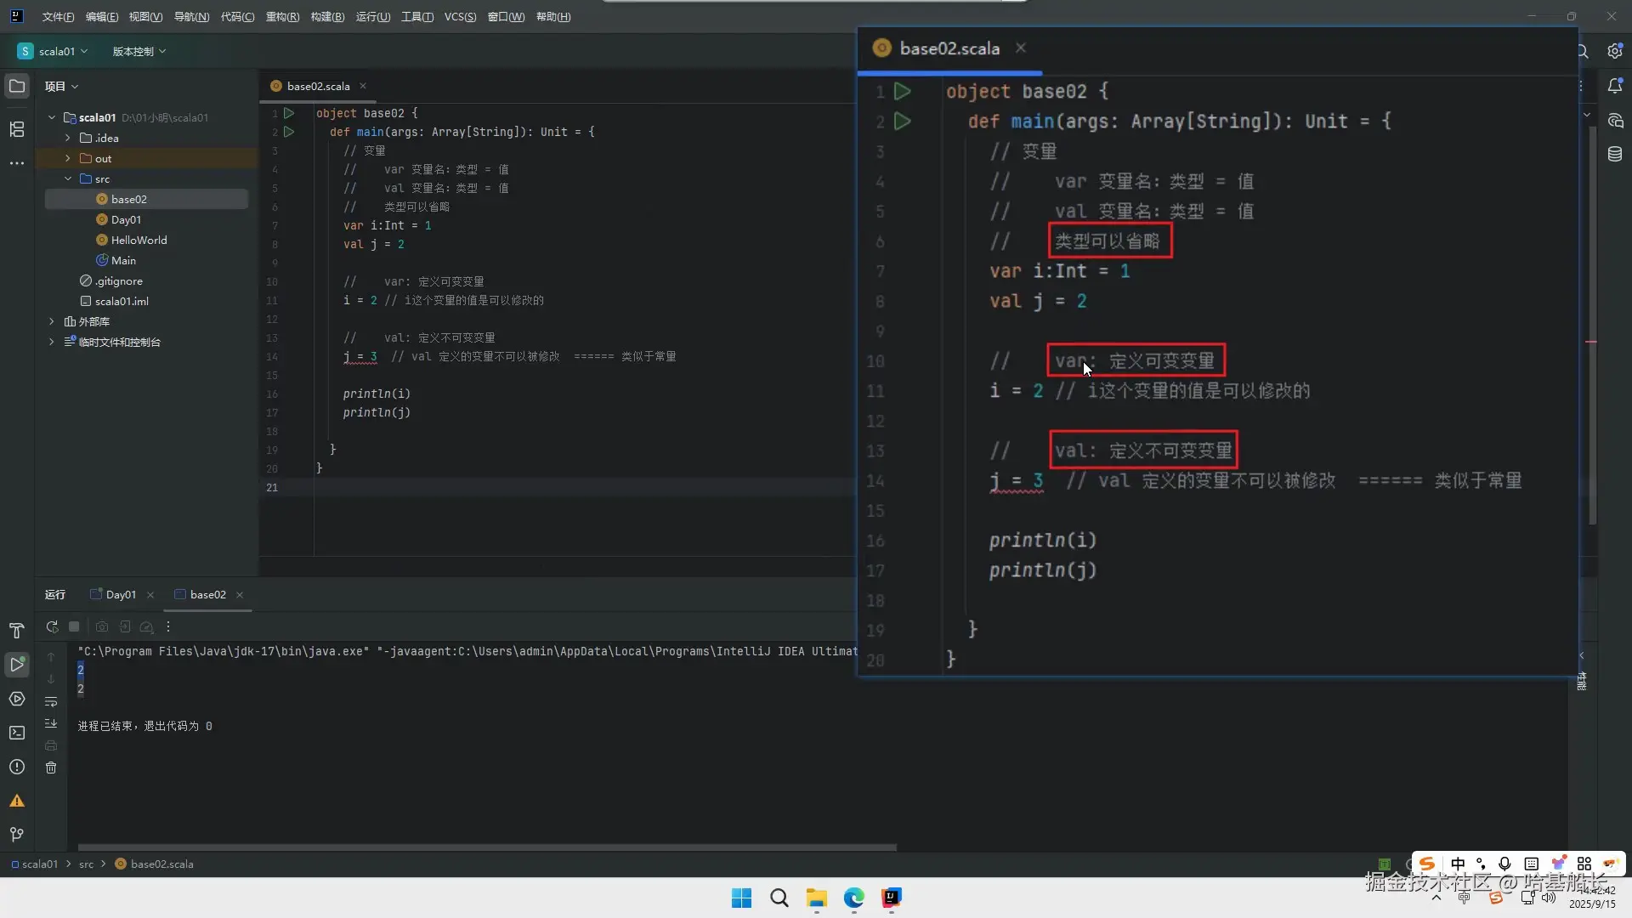Switch to Day01 run tab
Image resolution: width=1632 pixels, height=918 pixels.
(120, 594)
